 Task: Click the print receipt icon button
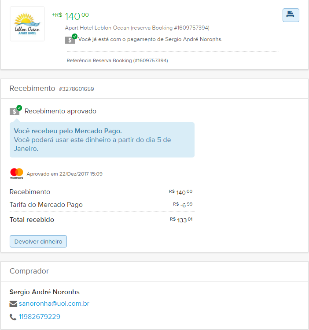[291, 15]
